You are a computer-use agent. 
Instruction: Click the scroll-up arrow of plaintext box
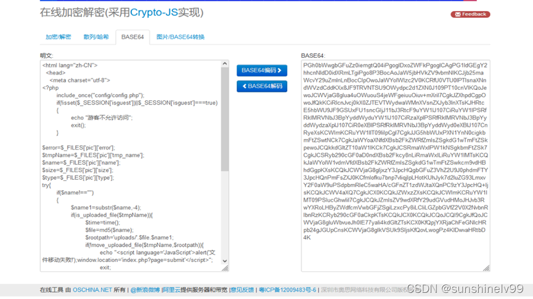pos(225,64)
